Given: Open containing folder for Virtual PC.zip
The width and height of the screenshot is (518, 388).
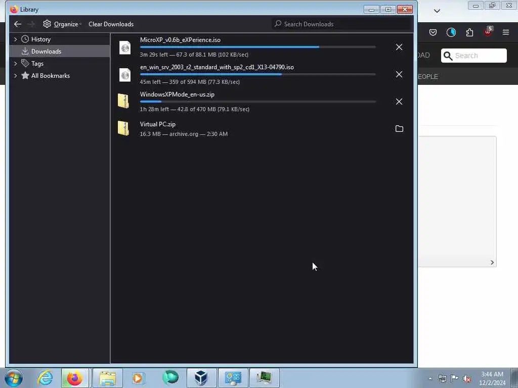Looking at the screenshot, I should [399, 129].
